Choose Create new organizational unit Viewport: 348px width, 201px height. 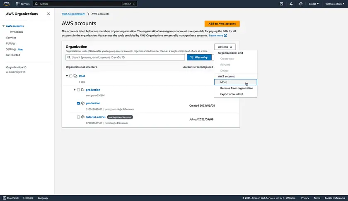tap(235, 58)
